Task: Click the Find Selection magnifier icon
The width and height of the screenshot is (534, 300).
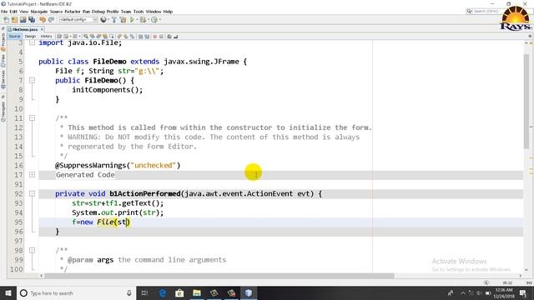Action: 86,37
